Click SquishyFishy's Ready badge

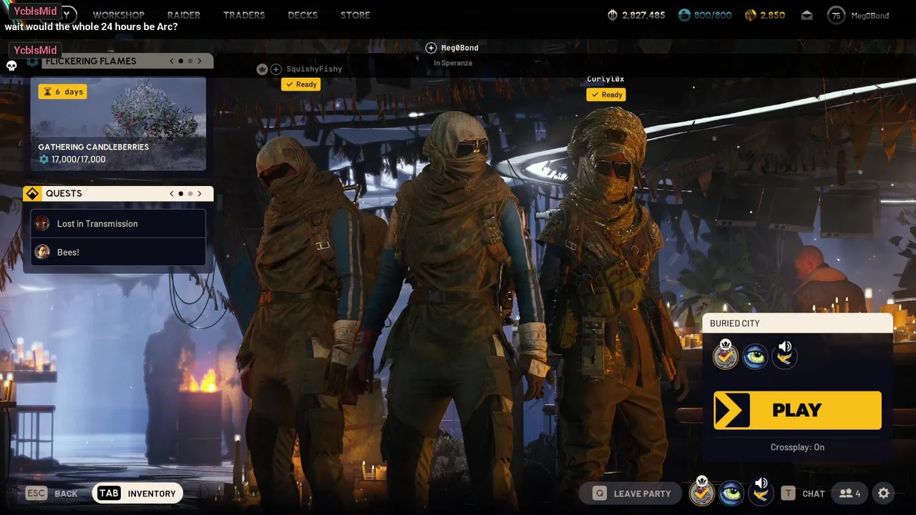301,84
